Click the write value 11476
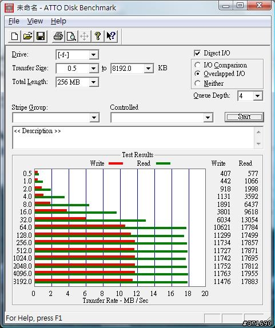The image size is (275, 328). pyautogui.click(x=222, y=282)
